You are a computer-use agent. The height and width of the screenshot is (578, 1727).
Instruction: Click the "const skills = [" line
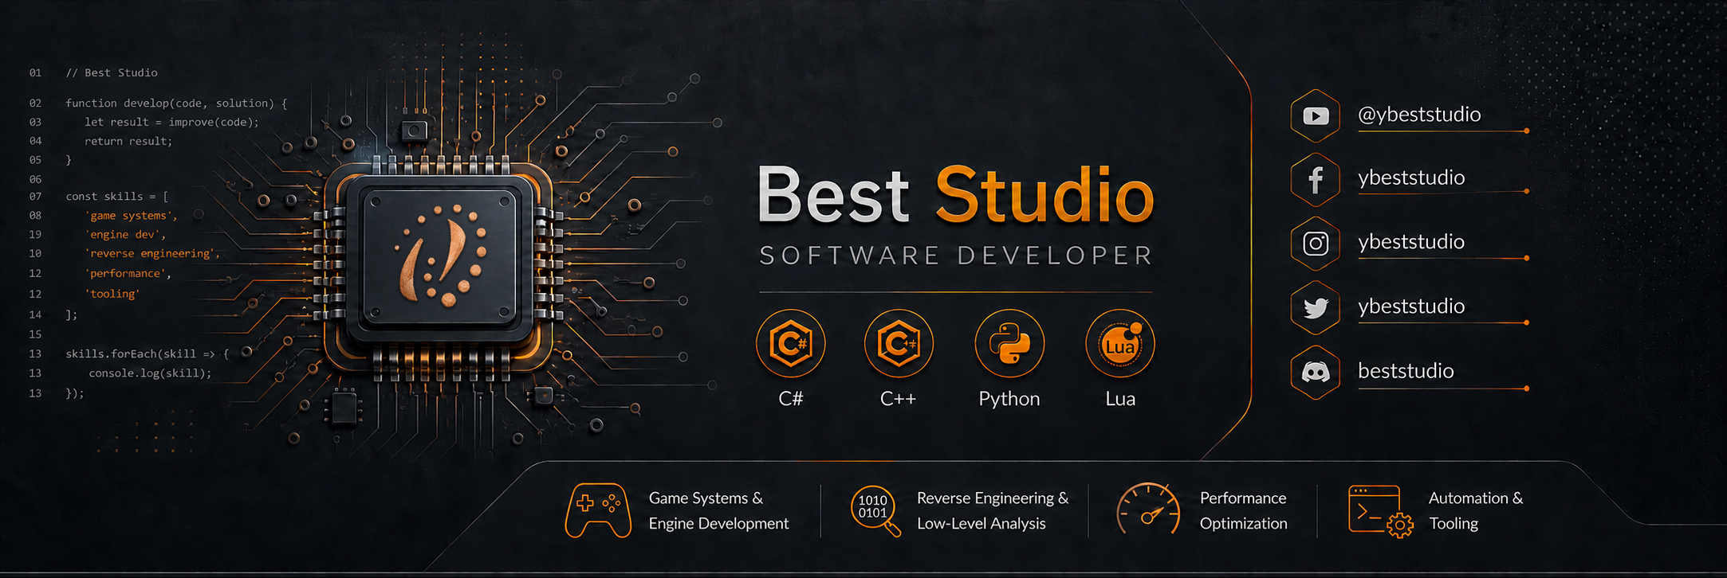click(117, 197)
